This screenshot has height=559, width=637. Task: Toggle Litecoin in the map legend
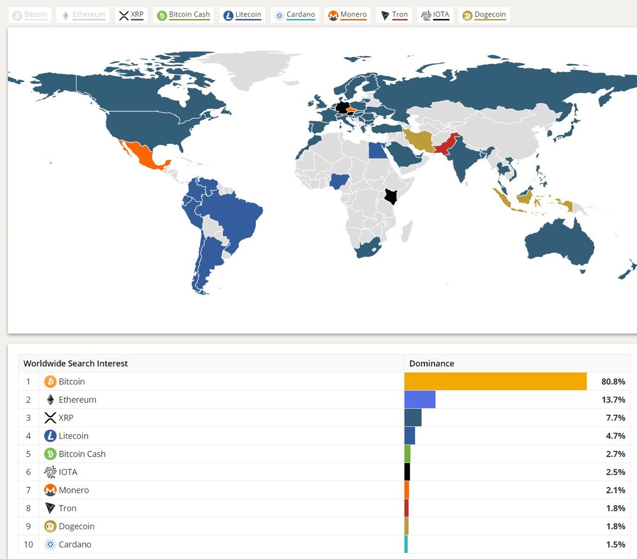click(242, 15)
